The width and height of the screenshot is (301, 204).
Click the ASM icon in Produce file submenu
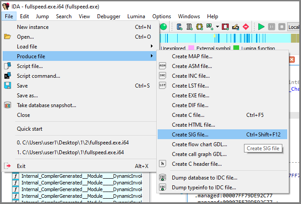[x=163, y=66]
